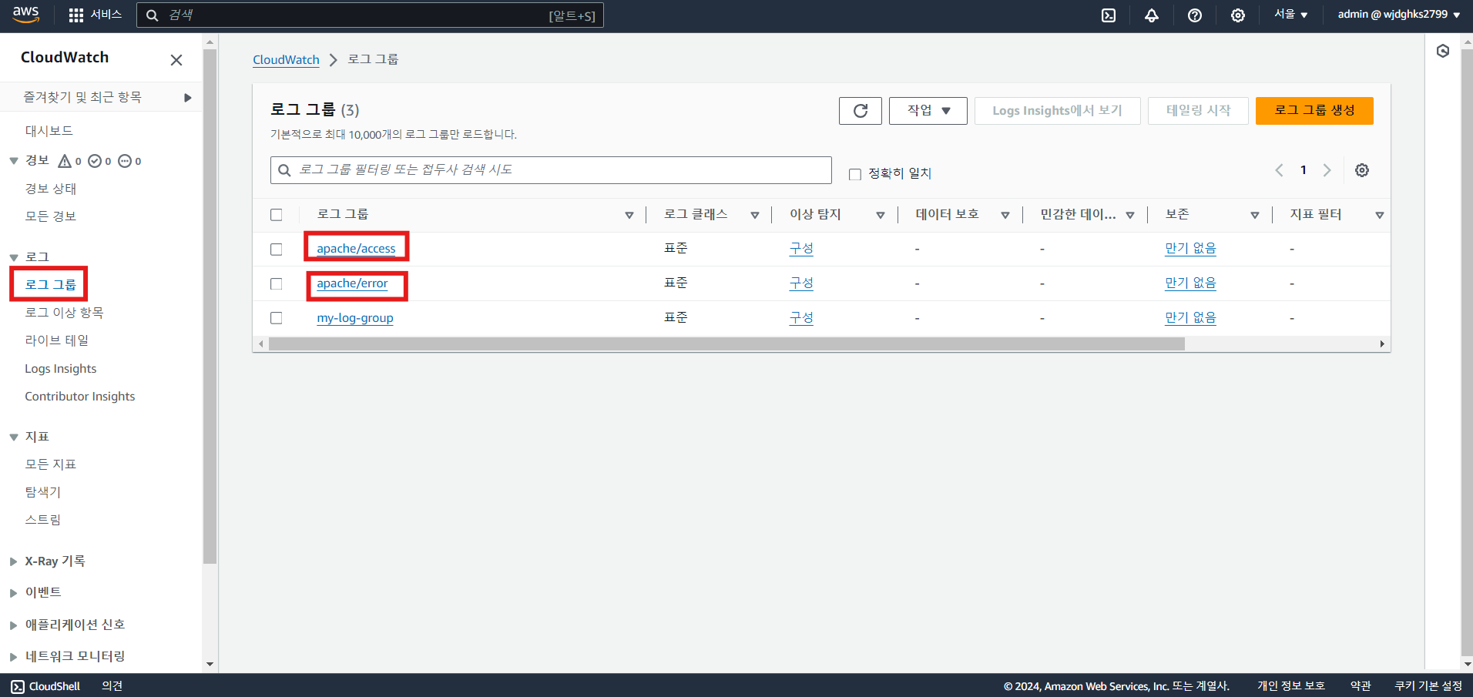Collapse the 지표 section
The image size is (1473, 697).
click(14, 437)
